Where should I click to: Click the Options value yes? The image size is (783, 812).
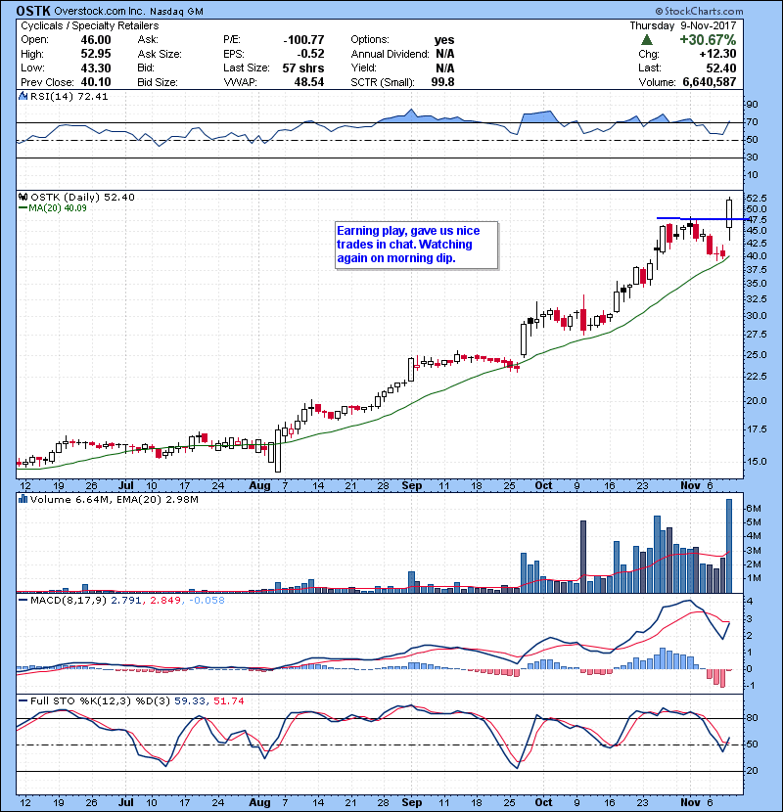(x=444, y=40)
